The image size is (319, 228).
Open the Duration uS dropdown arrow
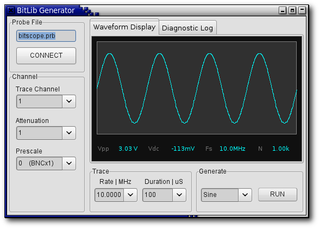pyautogui.click(x=179, y=195)
